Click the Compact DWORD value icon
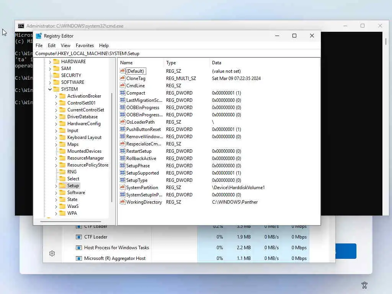 [x=122, y=93]
